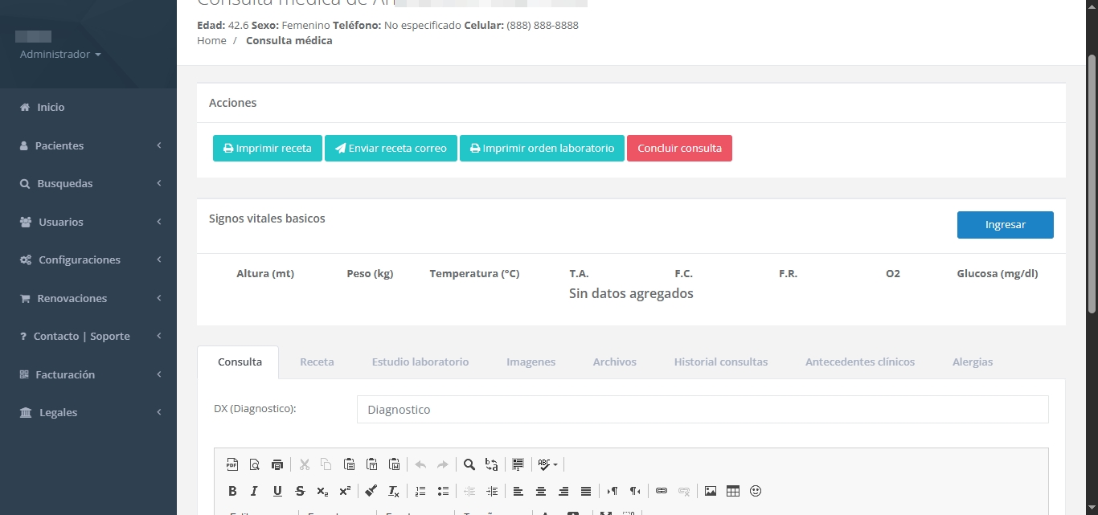The height and width of the screenshot is (515, 1098).
Task: Insert a hyperlink with link icon
Action: 662,491
